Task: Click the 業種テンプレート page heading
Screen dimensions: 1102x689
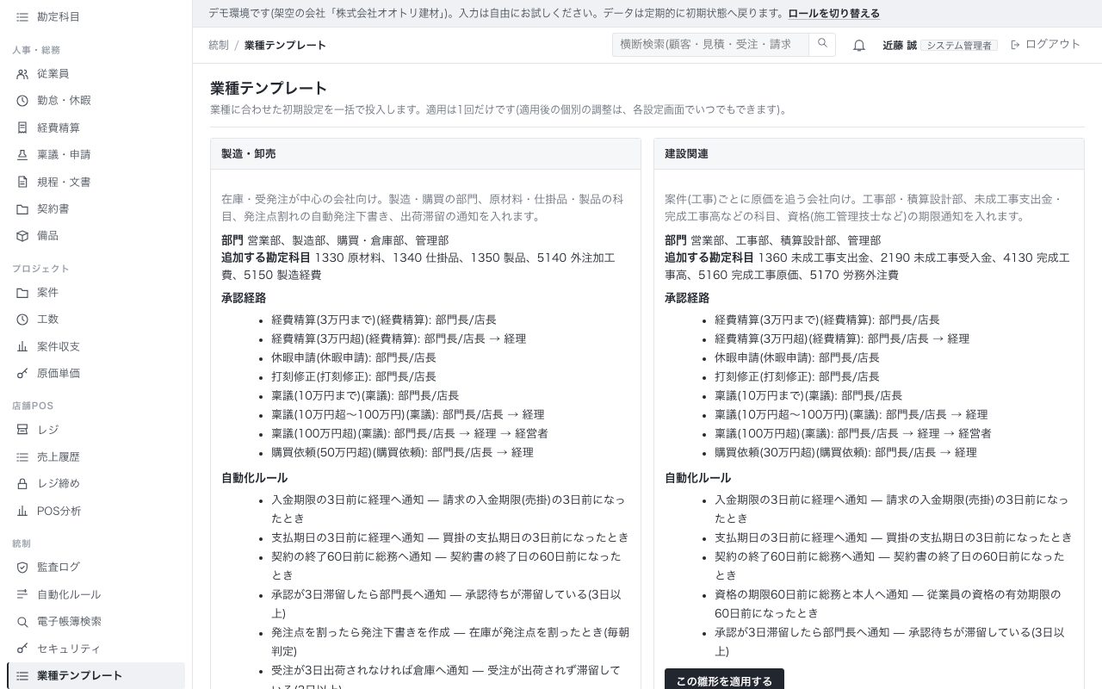Action: tap(269, 88)
